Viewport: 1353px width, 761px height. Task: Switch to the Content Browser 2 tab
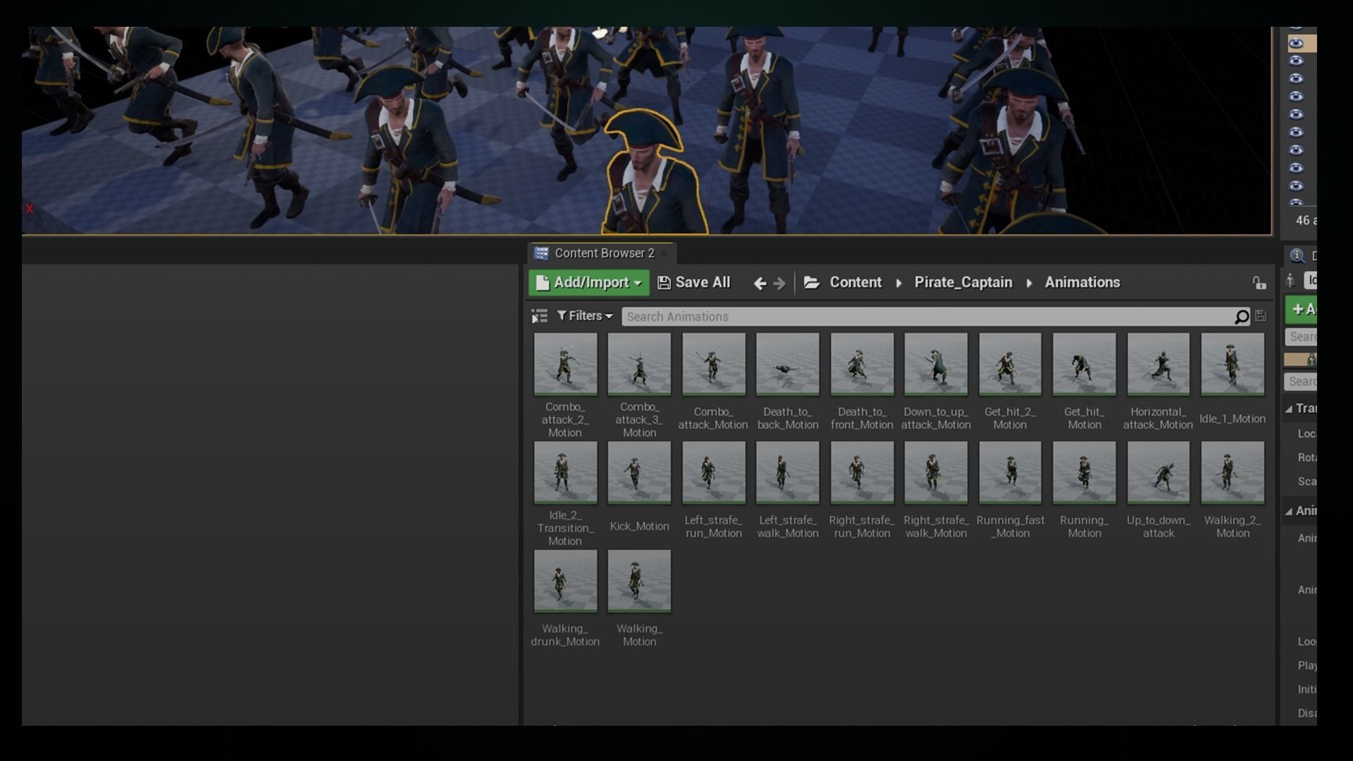(x=603, y=253)
